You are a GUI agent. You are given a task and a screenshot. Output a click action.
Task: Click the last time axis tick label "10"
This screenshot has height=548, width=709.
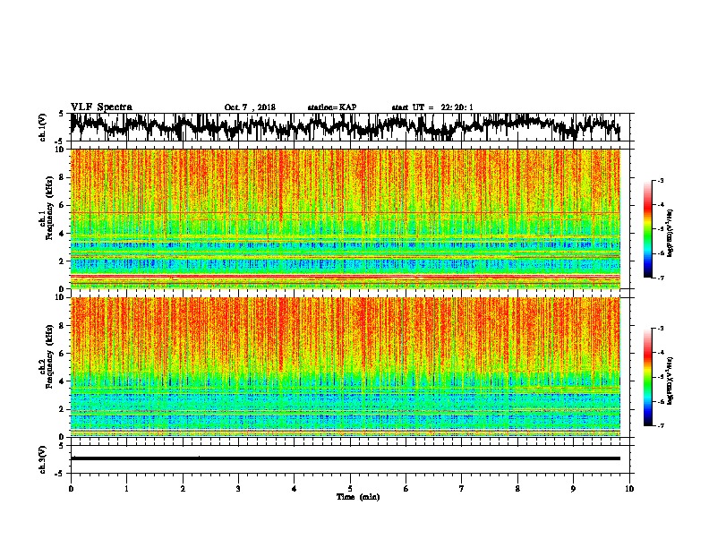point(629,489)
